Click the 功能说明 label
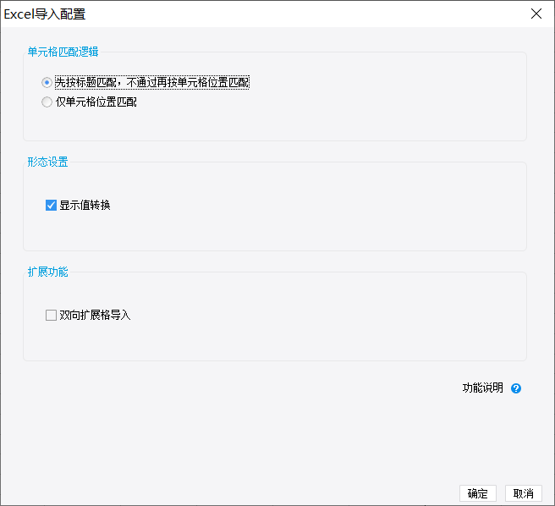Screen dimensions: 555x506 482,388
